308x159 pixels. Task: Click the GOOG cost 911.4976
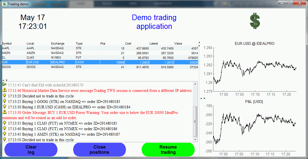(x=137, y=67)
